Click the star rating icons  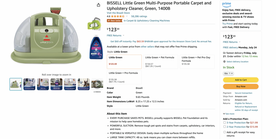click(x=118, y=16)
